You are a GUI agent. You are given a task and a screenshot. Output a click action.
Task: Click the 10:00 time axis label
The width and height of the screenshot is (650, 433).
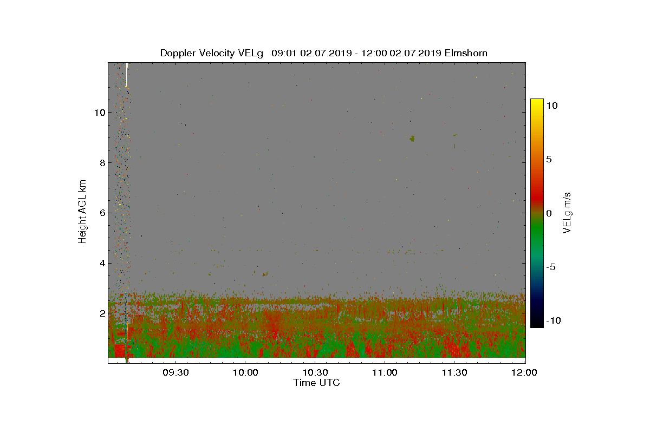coord(245,373)
